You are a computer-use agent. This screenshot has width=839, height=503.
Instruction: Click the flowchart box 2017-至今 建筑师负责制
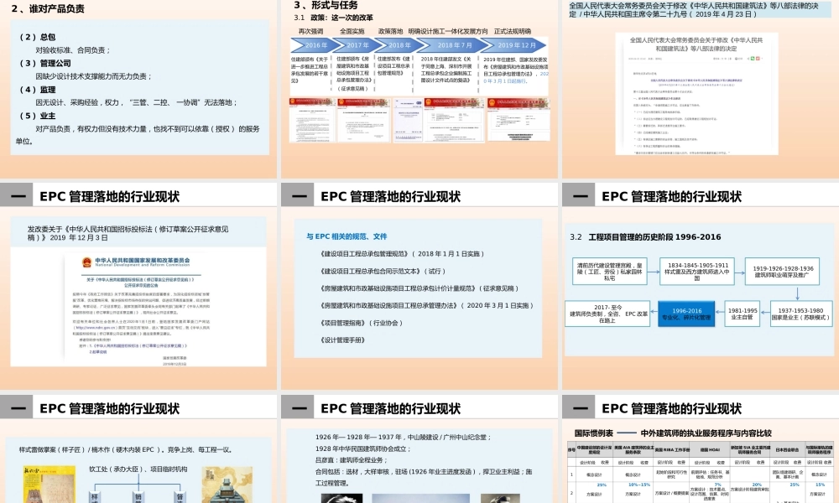pyautogui.click(x=607, y=314)
